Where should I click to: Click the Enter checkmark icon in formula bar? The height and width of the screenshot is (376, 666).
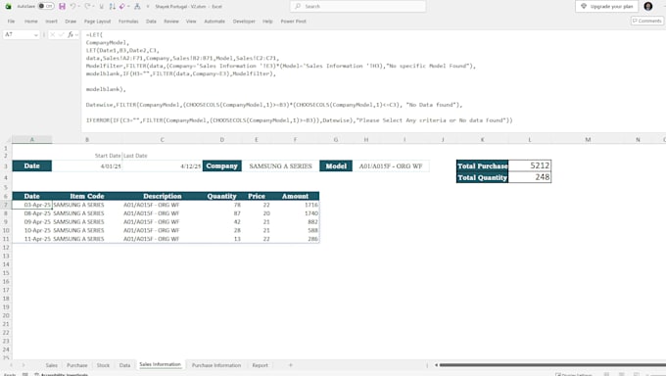pos(61,34)
